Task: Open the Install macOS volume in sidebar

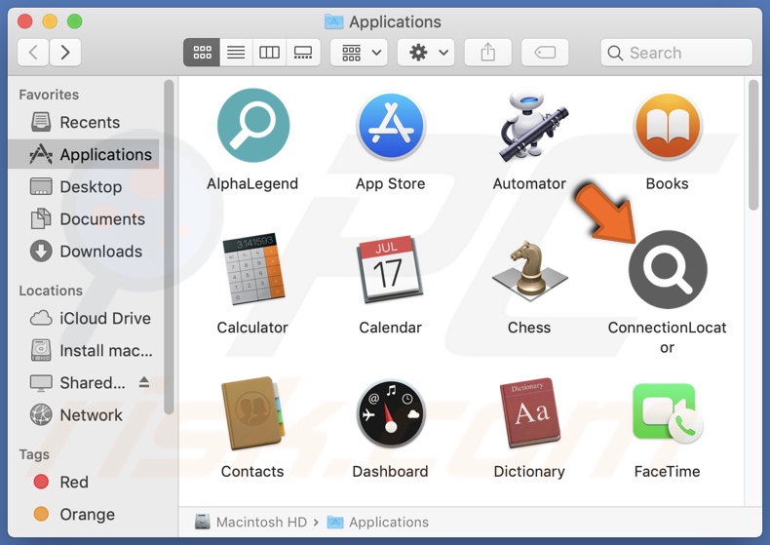Action: click(x=84, y=351)
